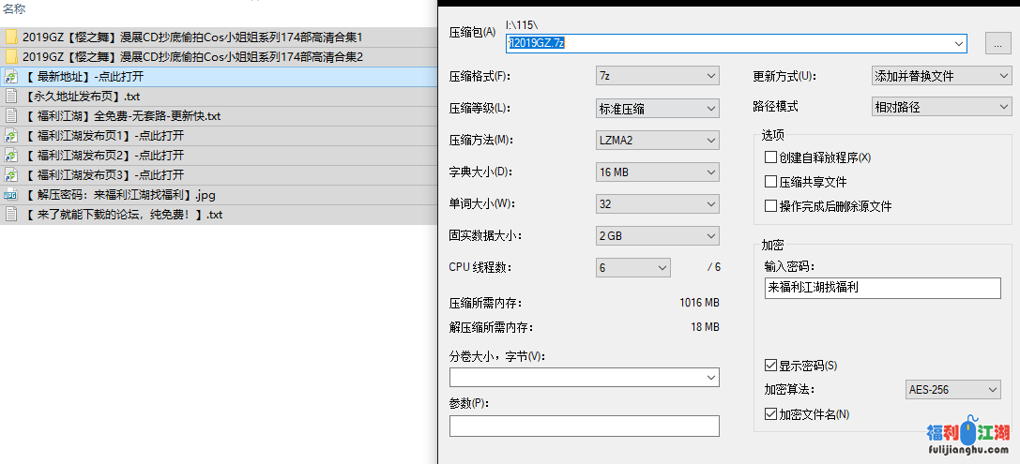Image resolution: width=1020 pixels, height=464 pixels.
Task: Click the 永久地址发布页 text file icon
Action: point(11,97)
